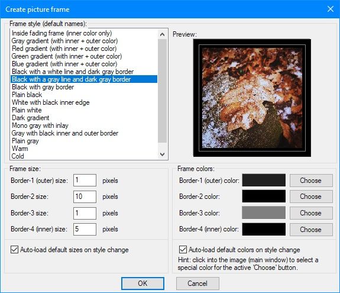The width and height of the screenshot is (340, 293).
Task: Choose Border-1 outer color
Action: [311, 181]
